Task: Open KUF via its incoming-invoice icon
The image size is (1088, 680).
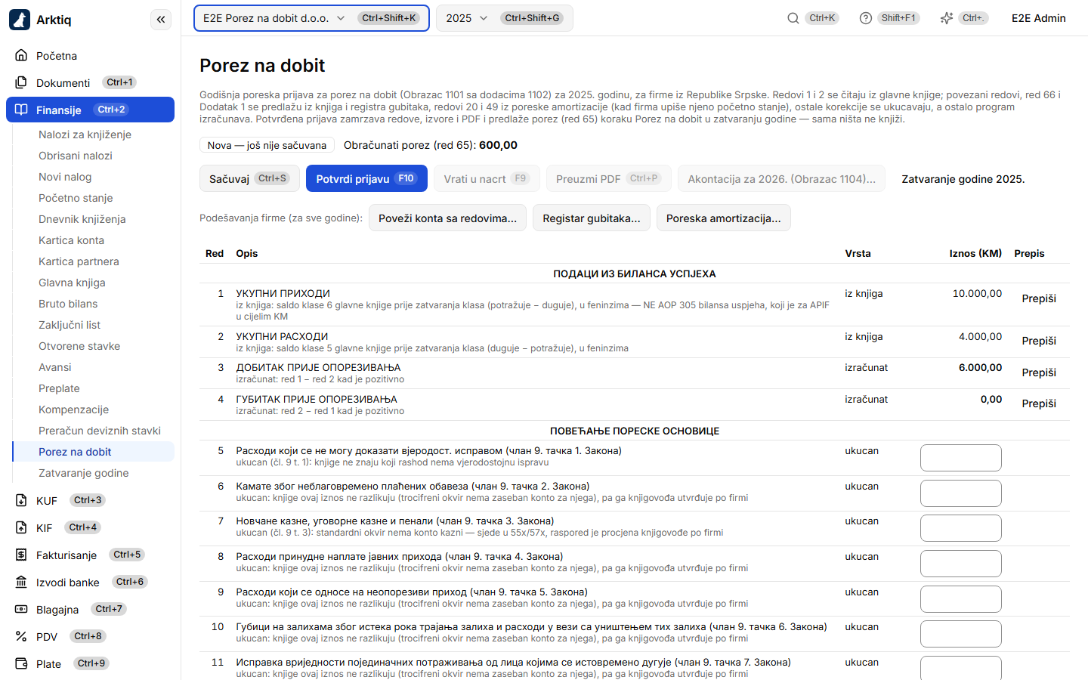Action: 21,501
